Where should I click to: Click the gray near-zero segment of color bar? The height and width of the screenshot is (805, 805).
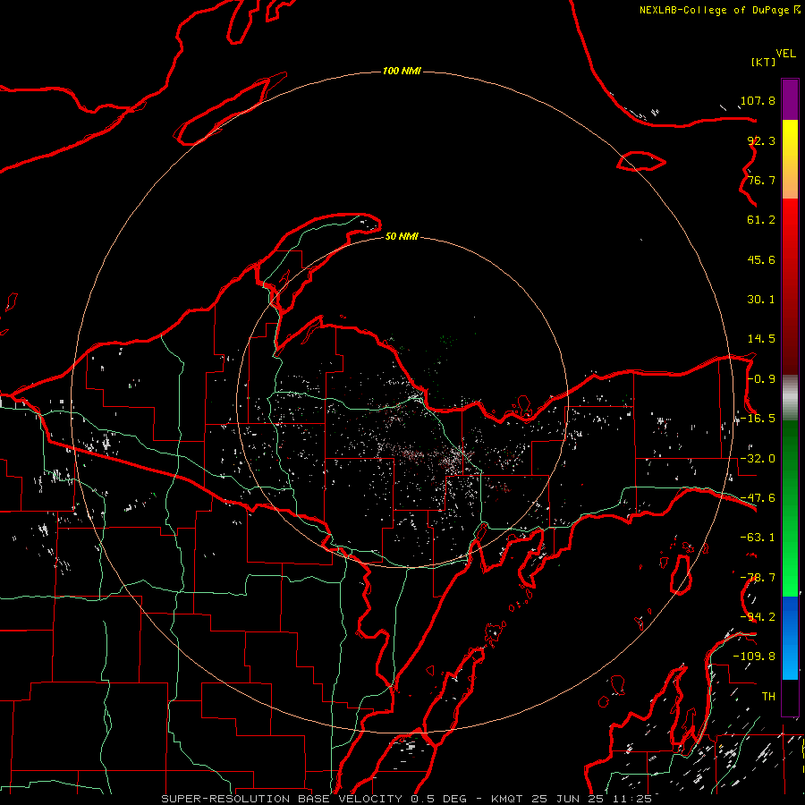790,398
